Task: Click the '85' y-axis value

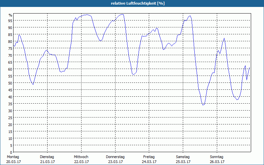Action: coord(10,35)
